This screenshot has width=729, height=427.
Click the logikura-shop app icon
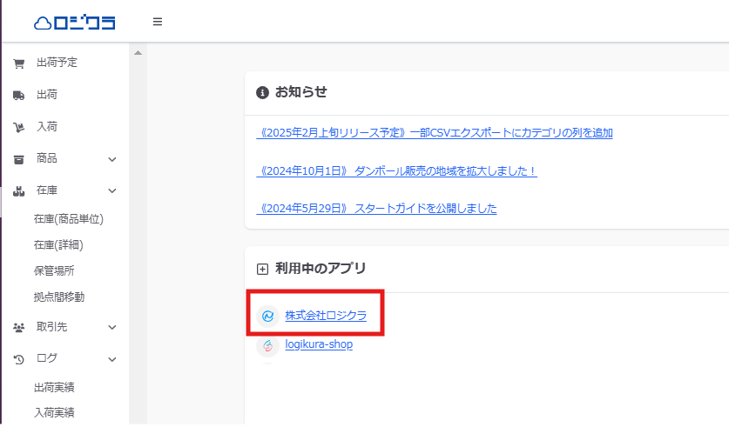(x=268, y=345)
